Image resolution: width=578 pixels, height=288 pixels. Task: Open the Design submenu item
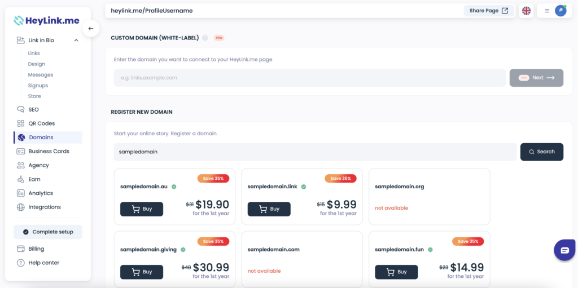point(37,64)
